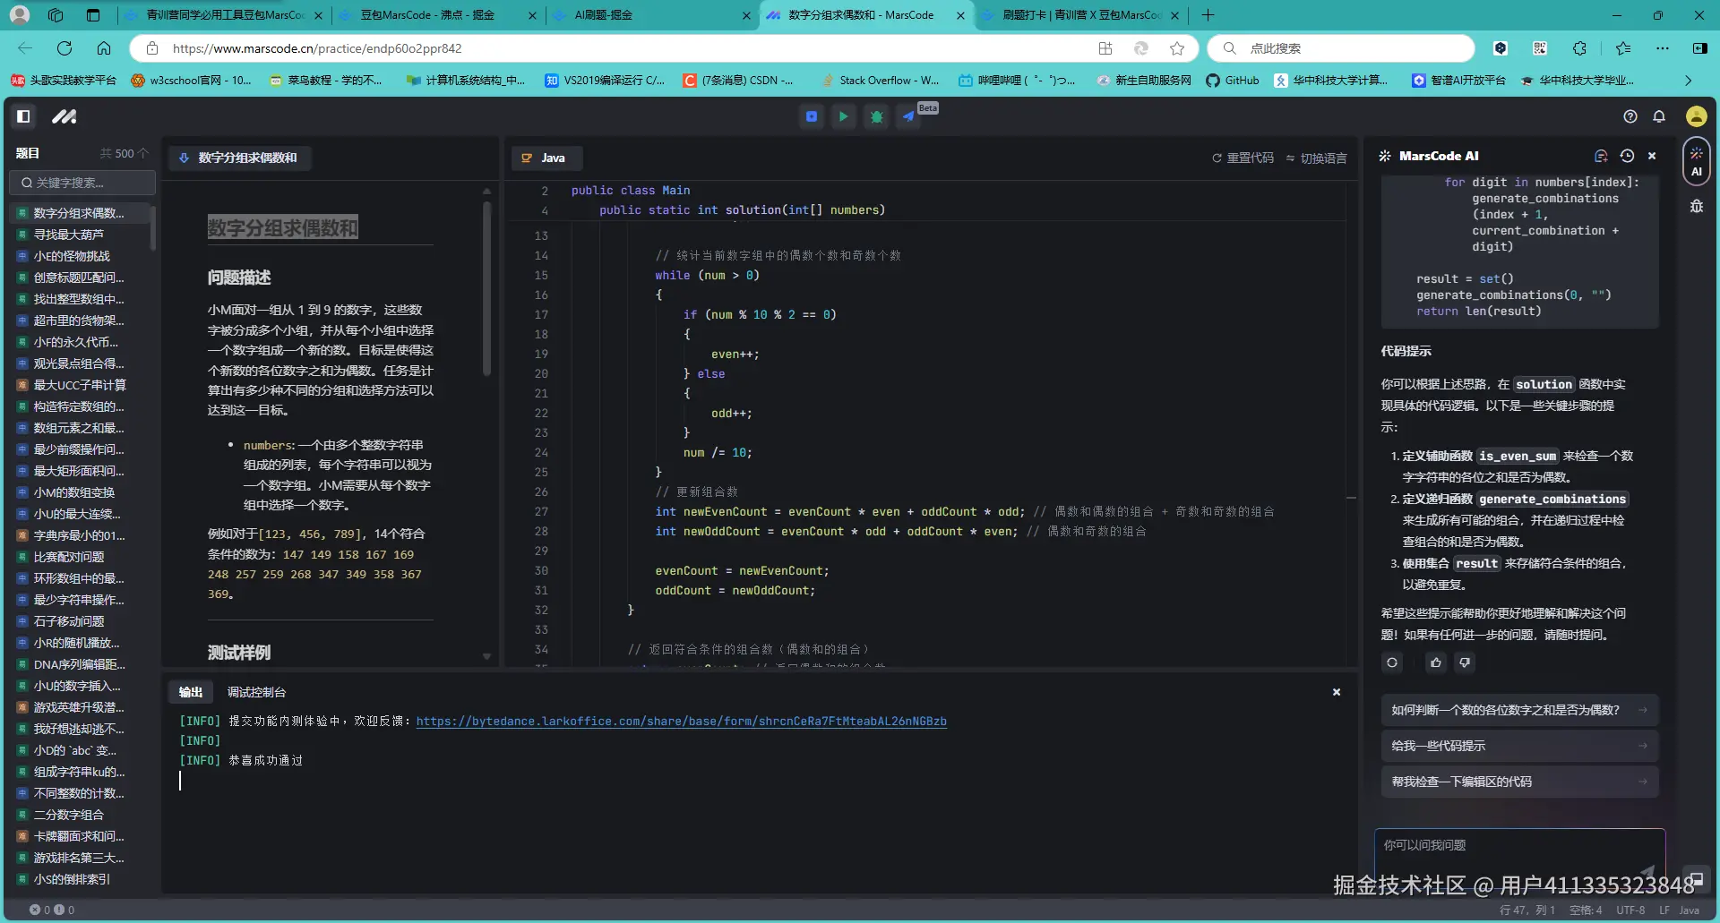Open browser extensions puzzle icon
This screenshot has height=923, width=1720.
click(1579, 48)
